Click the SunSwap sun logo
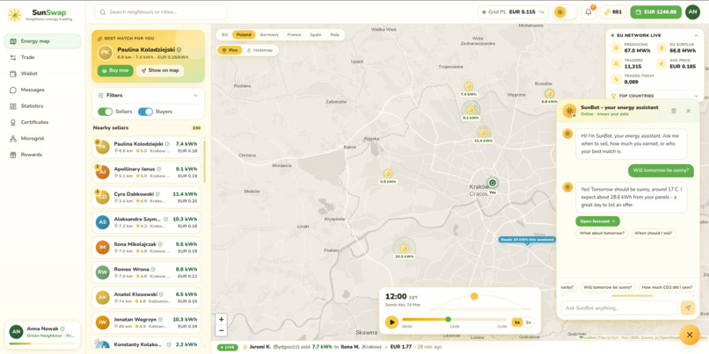This screenshot has width=709, height=354. tap(14, 15)
